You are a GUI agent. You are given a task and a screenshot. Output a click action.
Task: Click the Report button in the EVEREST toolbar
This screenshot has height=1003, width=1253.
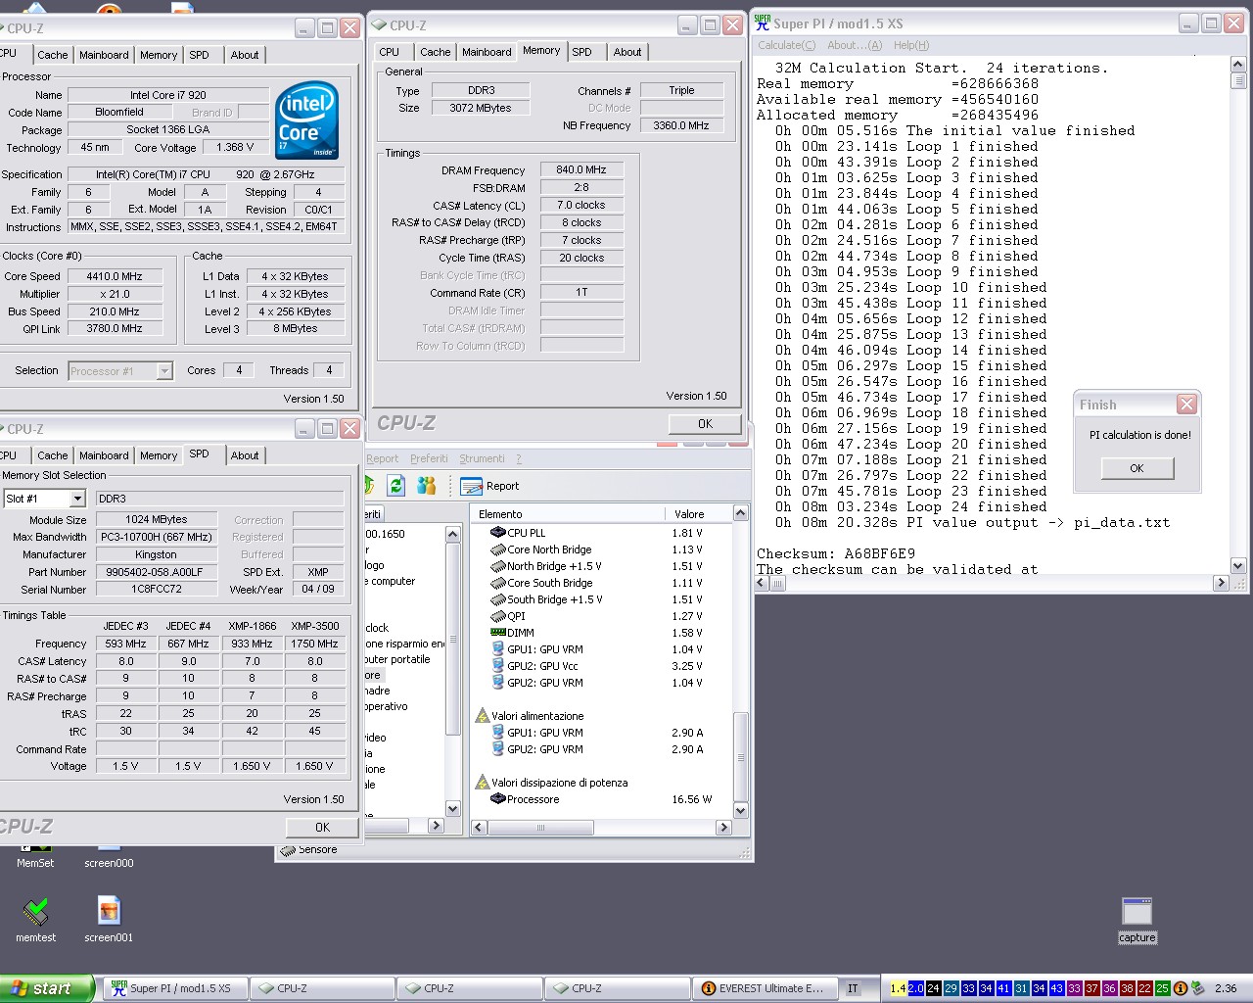490,486
